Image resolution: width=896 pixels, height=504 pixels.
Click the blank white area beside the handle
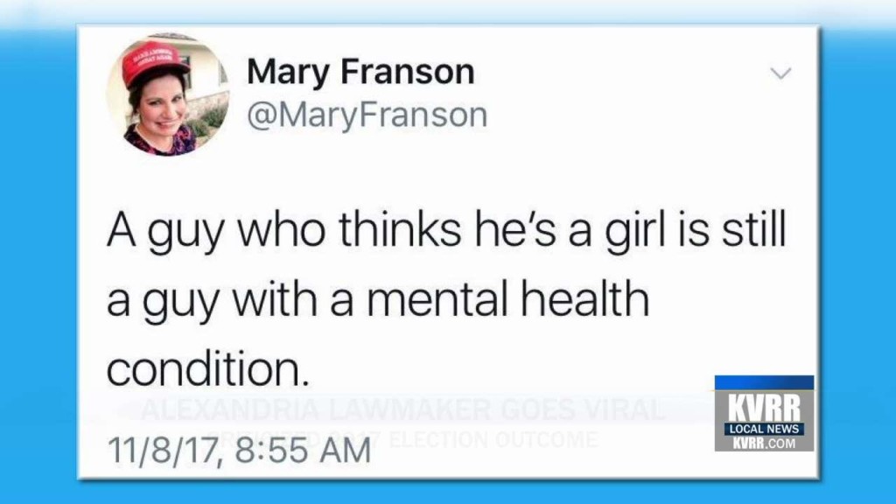(x=628, y=115)
